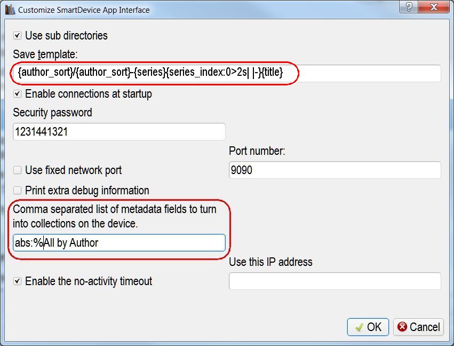
Task: Toggle the Use sub directories checkbox
Action: 18,36
